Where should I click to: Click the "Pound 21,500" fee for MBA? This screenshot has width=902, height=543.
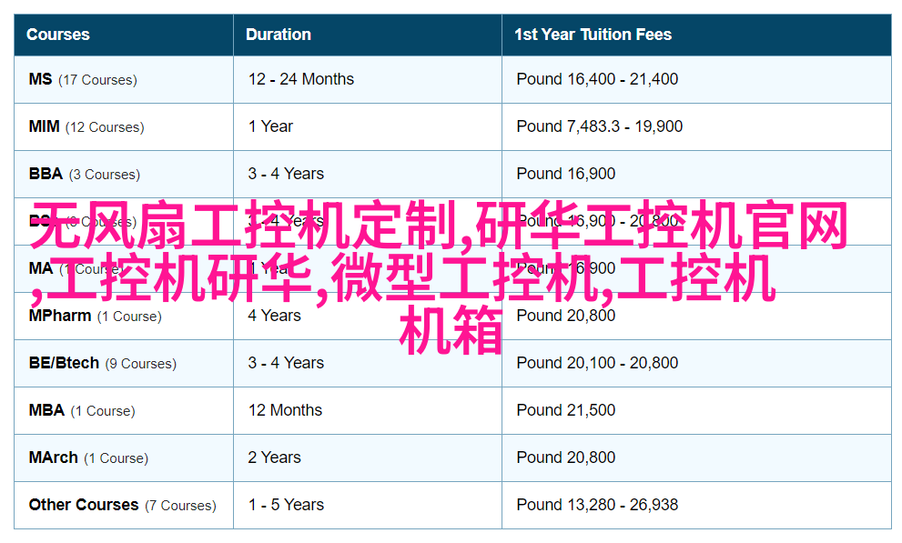(566, 410)
